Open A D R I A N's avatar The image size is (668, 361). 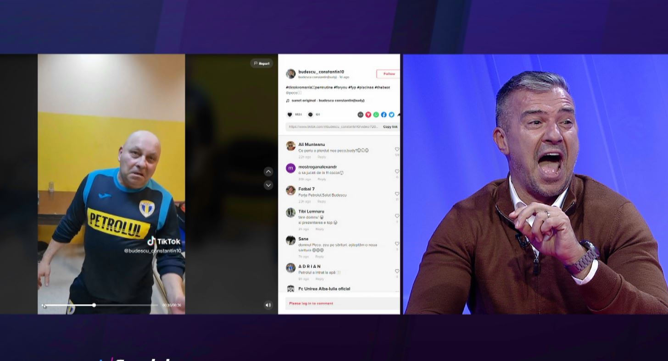tap(290, 268)
